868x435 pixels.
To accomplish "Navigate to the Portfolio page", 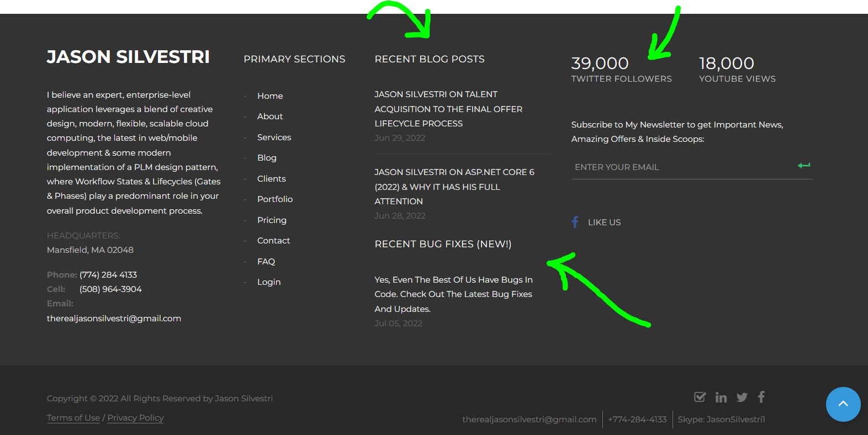I will [x=274, y=199].
